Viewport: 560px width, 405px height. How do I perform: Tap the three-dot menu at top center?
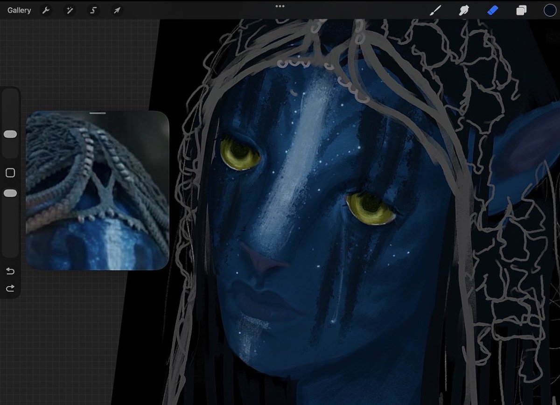coord(280,6)
